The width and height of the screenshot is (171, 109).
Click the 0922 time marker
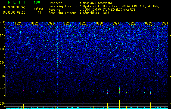(x=35, y=23)
